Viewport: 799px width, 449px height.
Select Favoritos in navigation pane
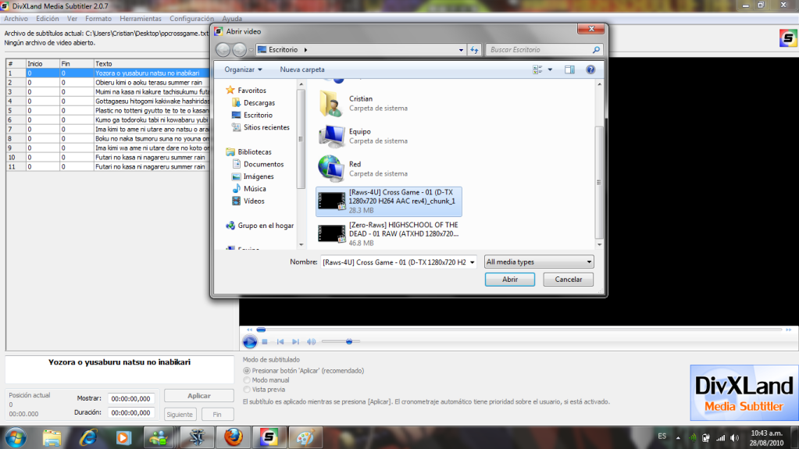pos(245,91)
